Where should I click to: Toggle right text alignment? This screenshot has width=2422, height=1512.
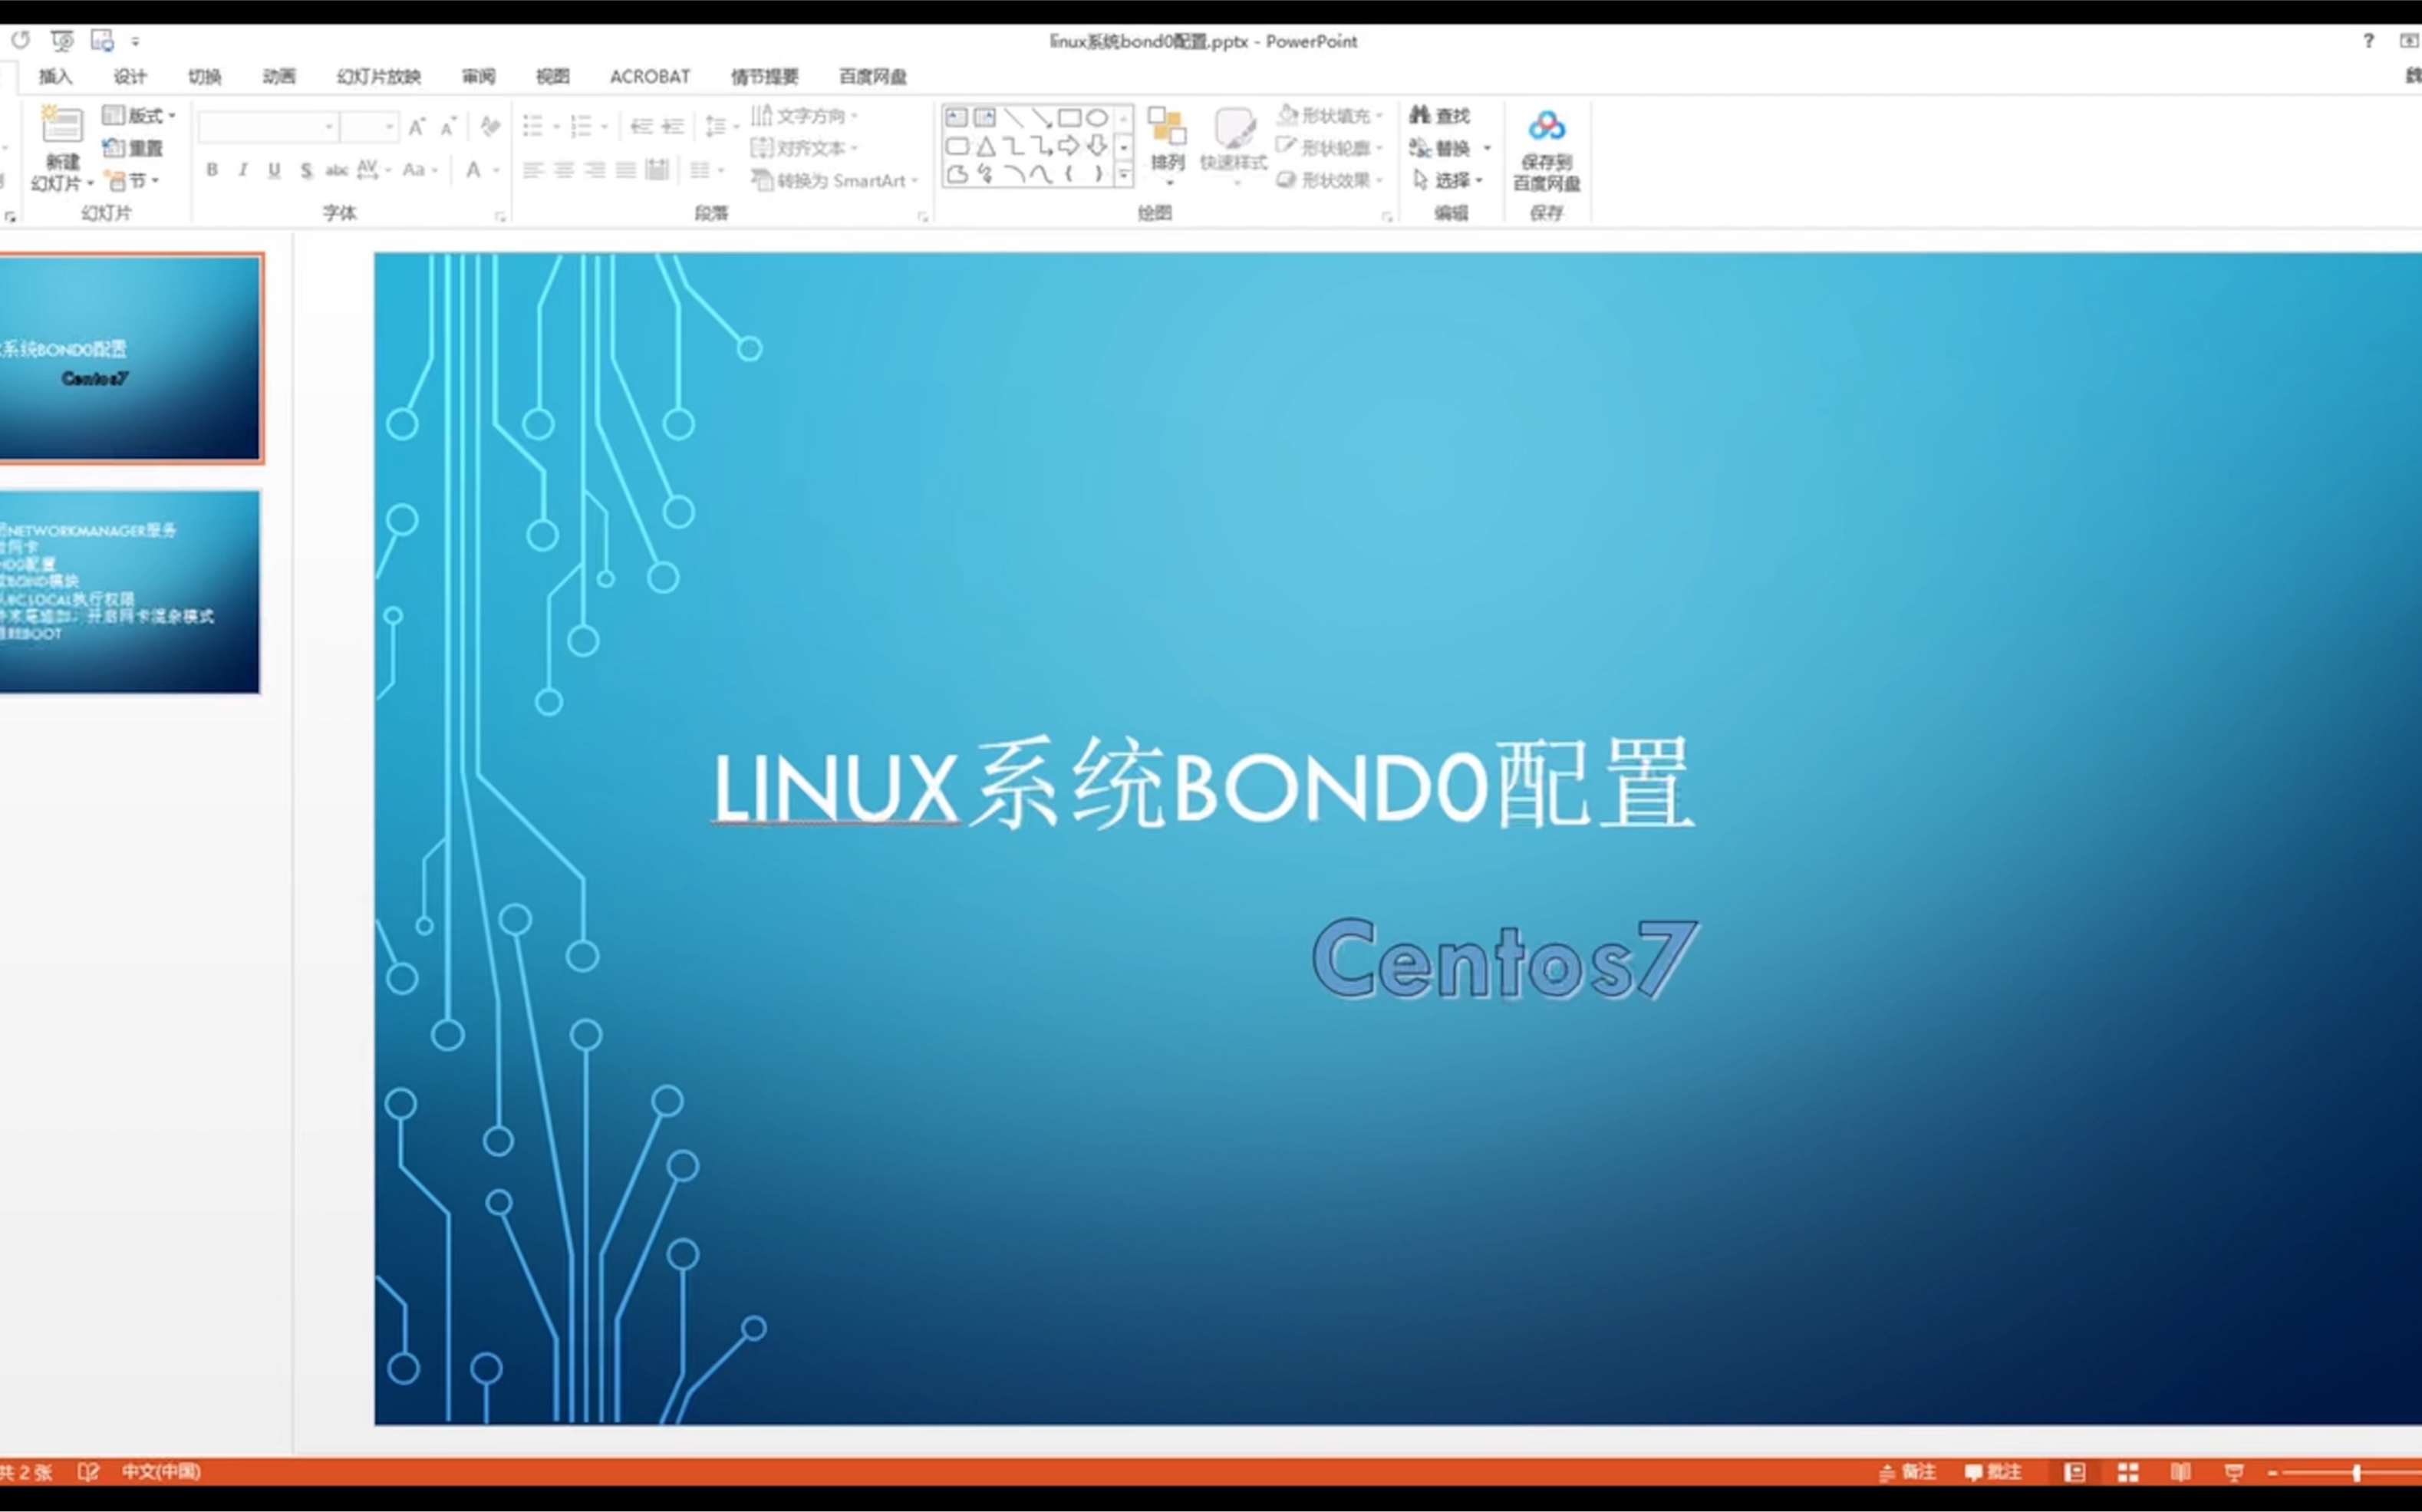595,170
